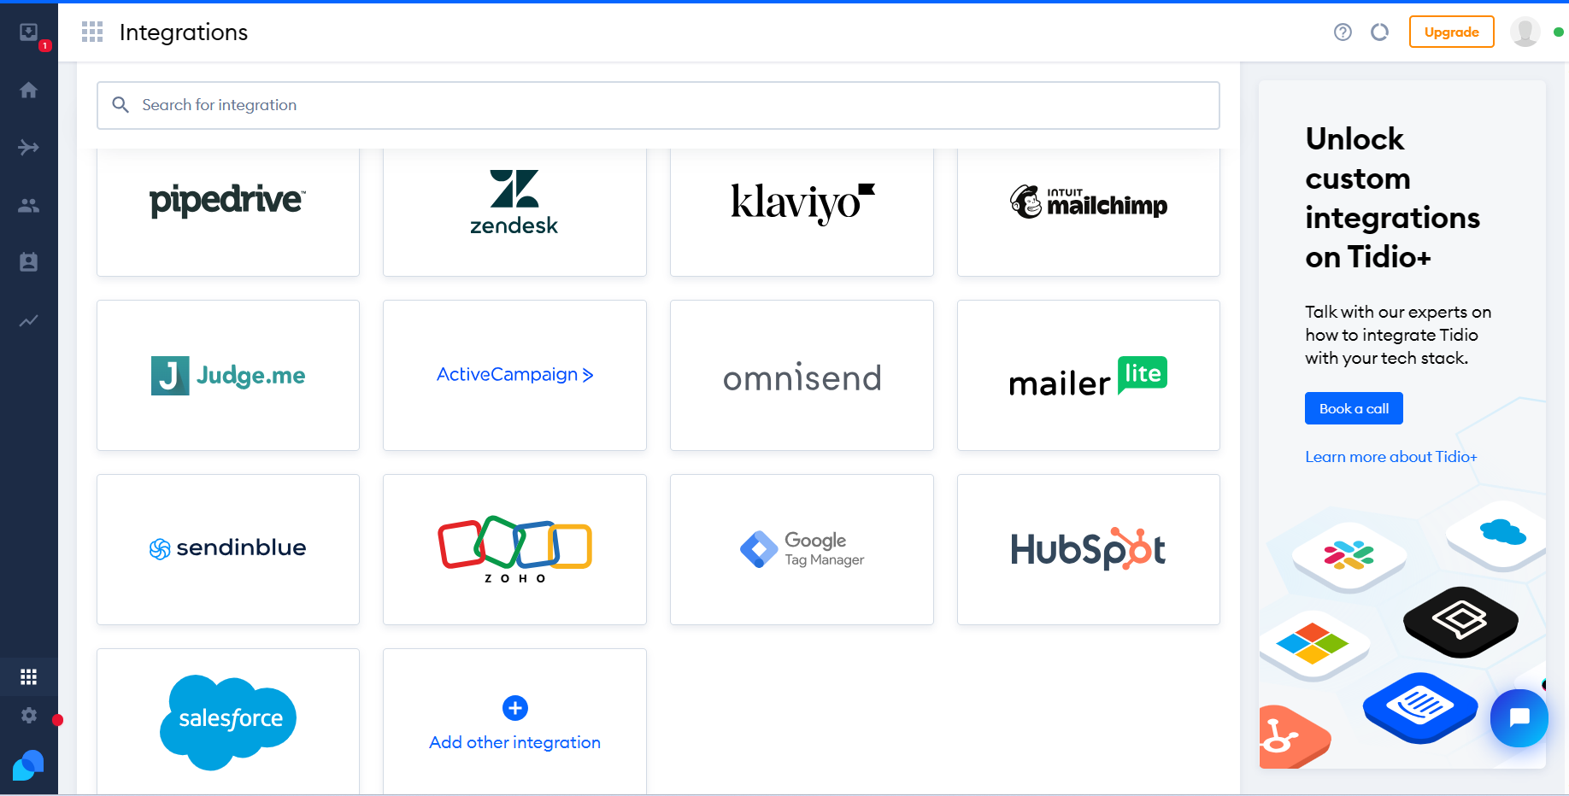Image resolution: width=1569 pixels, height=796 pixels.
Task: Open the inbox icon in sidebar
Action: (x=29, y=32)
